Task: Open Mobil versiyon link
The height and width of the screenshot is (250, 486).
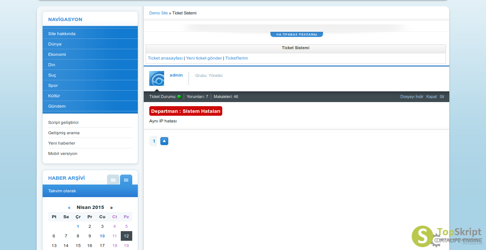Action: tap(63, 153)
